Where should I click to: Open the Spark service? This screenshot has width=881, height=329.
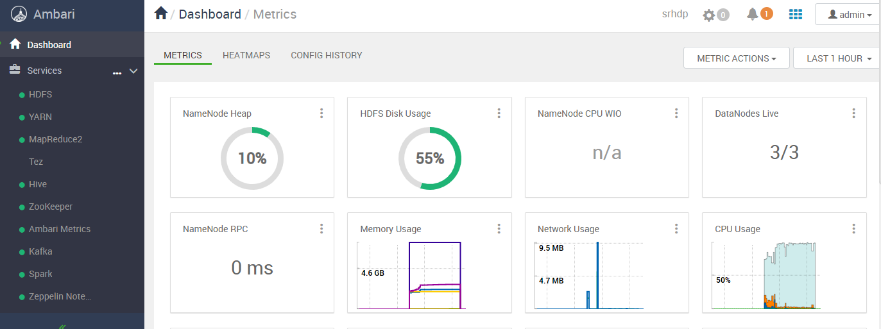click(x=40, y=274)
